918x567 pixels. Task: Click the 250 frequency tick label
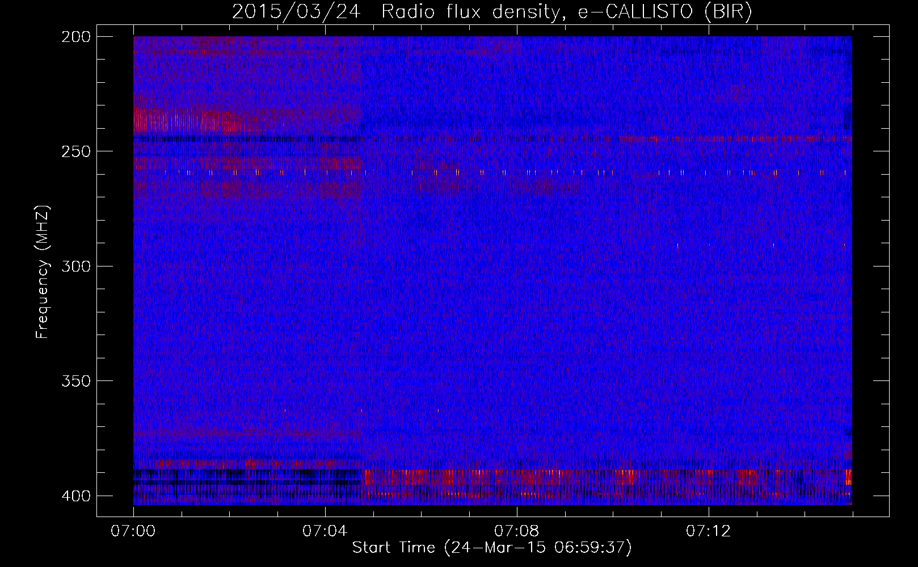(75, 152)
